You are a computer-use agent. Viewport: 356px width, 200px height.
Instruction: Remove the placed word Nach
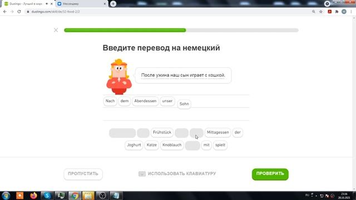coord(110,101)
